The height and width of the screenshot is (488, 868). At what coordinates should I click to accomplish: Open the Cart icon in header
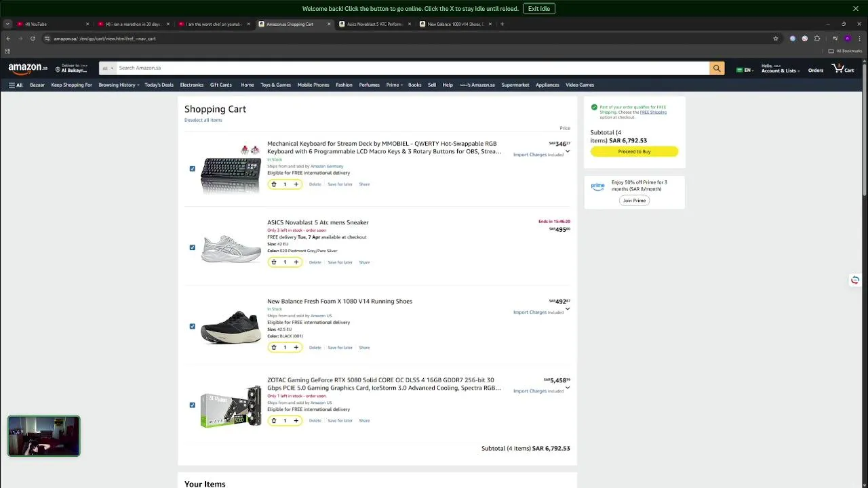pos(843,68)
